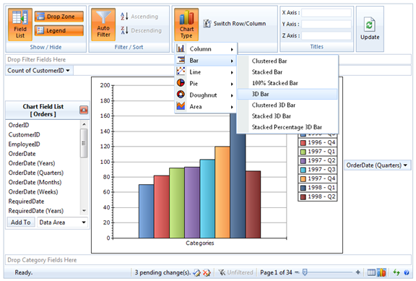
Task: Discard pending changes red X icon
Action: pos(207,272)
